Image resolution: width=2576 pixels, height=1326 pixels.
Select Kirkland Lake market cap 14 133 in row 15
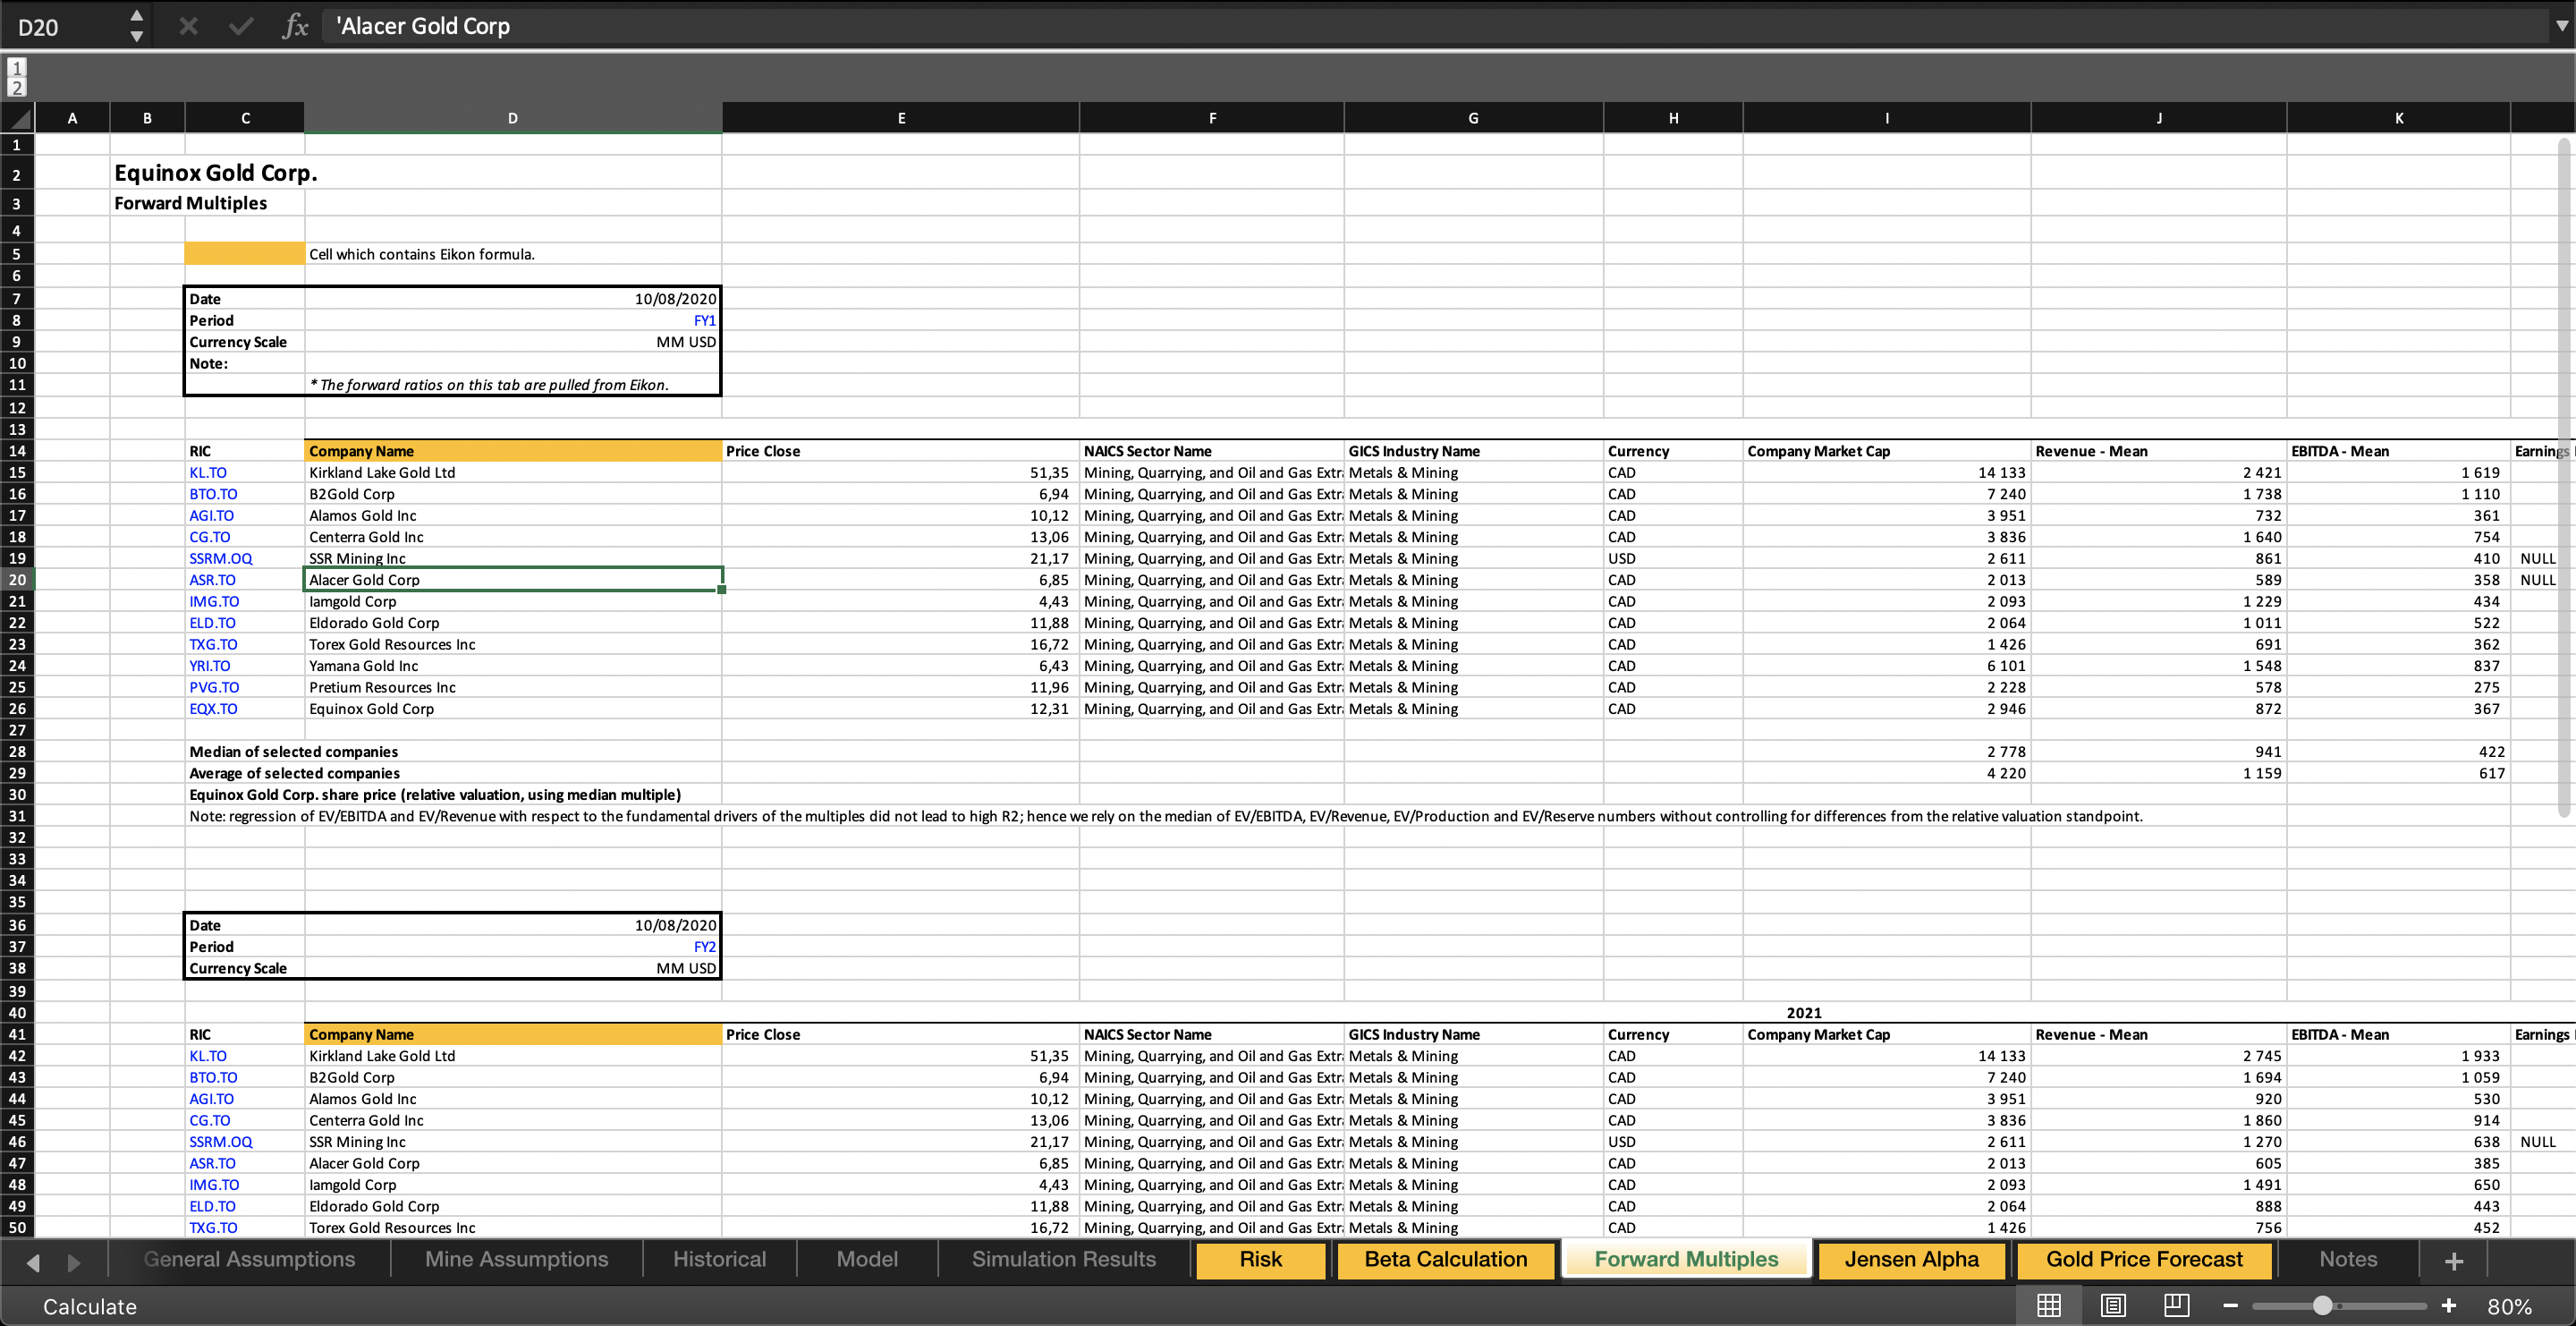coord(1887,473)
